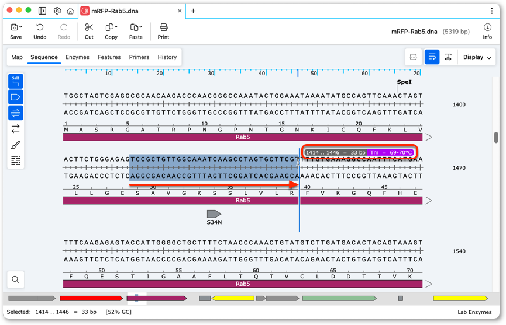This screenshot has width=506, height=325.
Task: Toggle the show enzymes side button
Action: [x=15, y=81]
